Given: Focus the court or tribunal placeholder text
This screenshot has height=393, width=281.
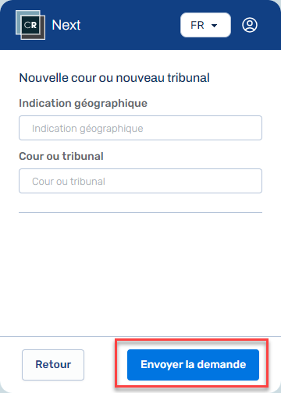Looking at the screenshot, I should 69,182.
